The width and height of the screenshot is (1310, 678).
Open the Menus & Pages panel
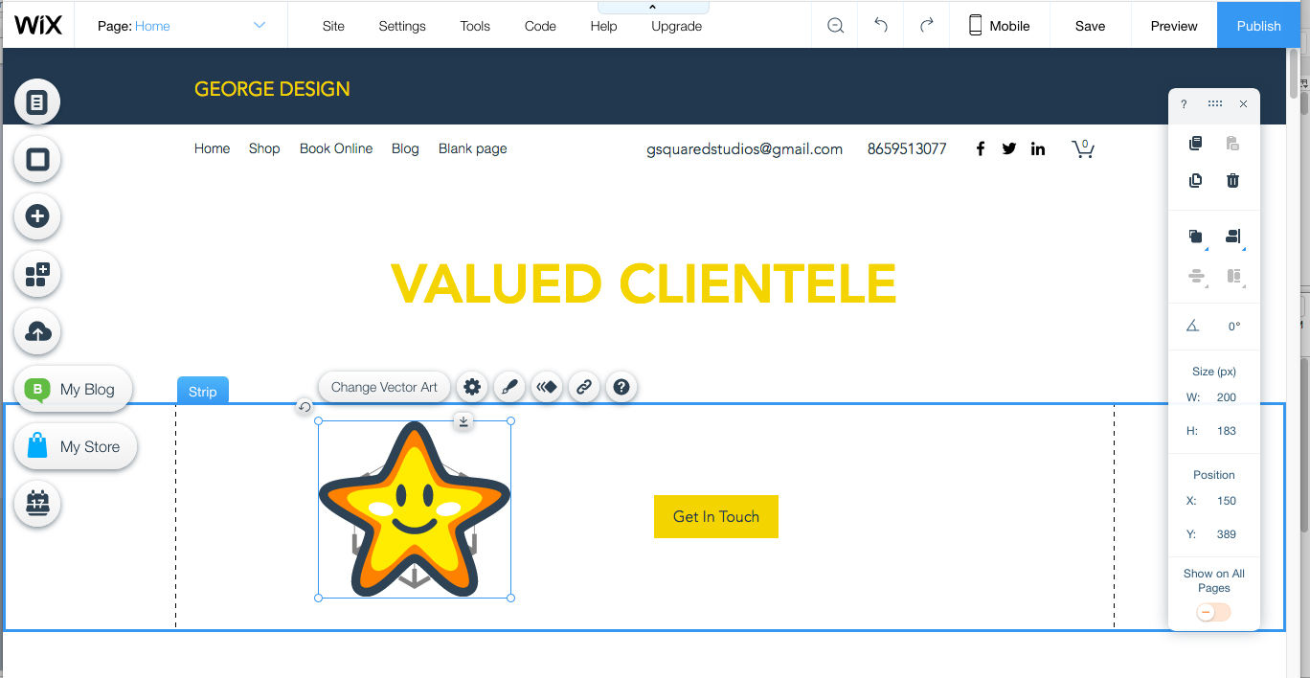click(x=36, y=102)
